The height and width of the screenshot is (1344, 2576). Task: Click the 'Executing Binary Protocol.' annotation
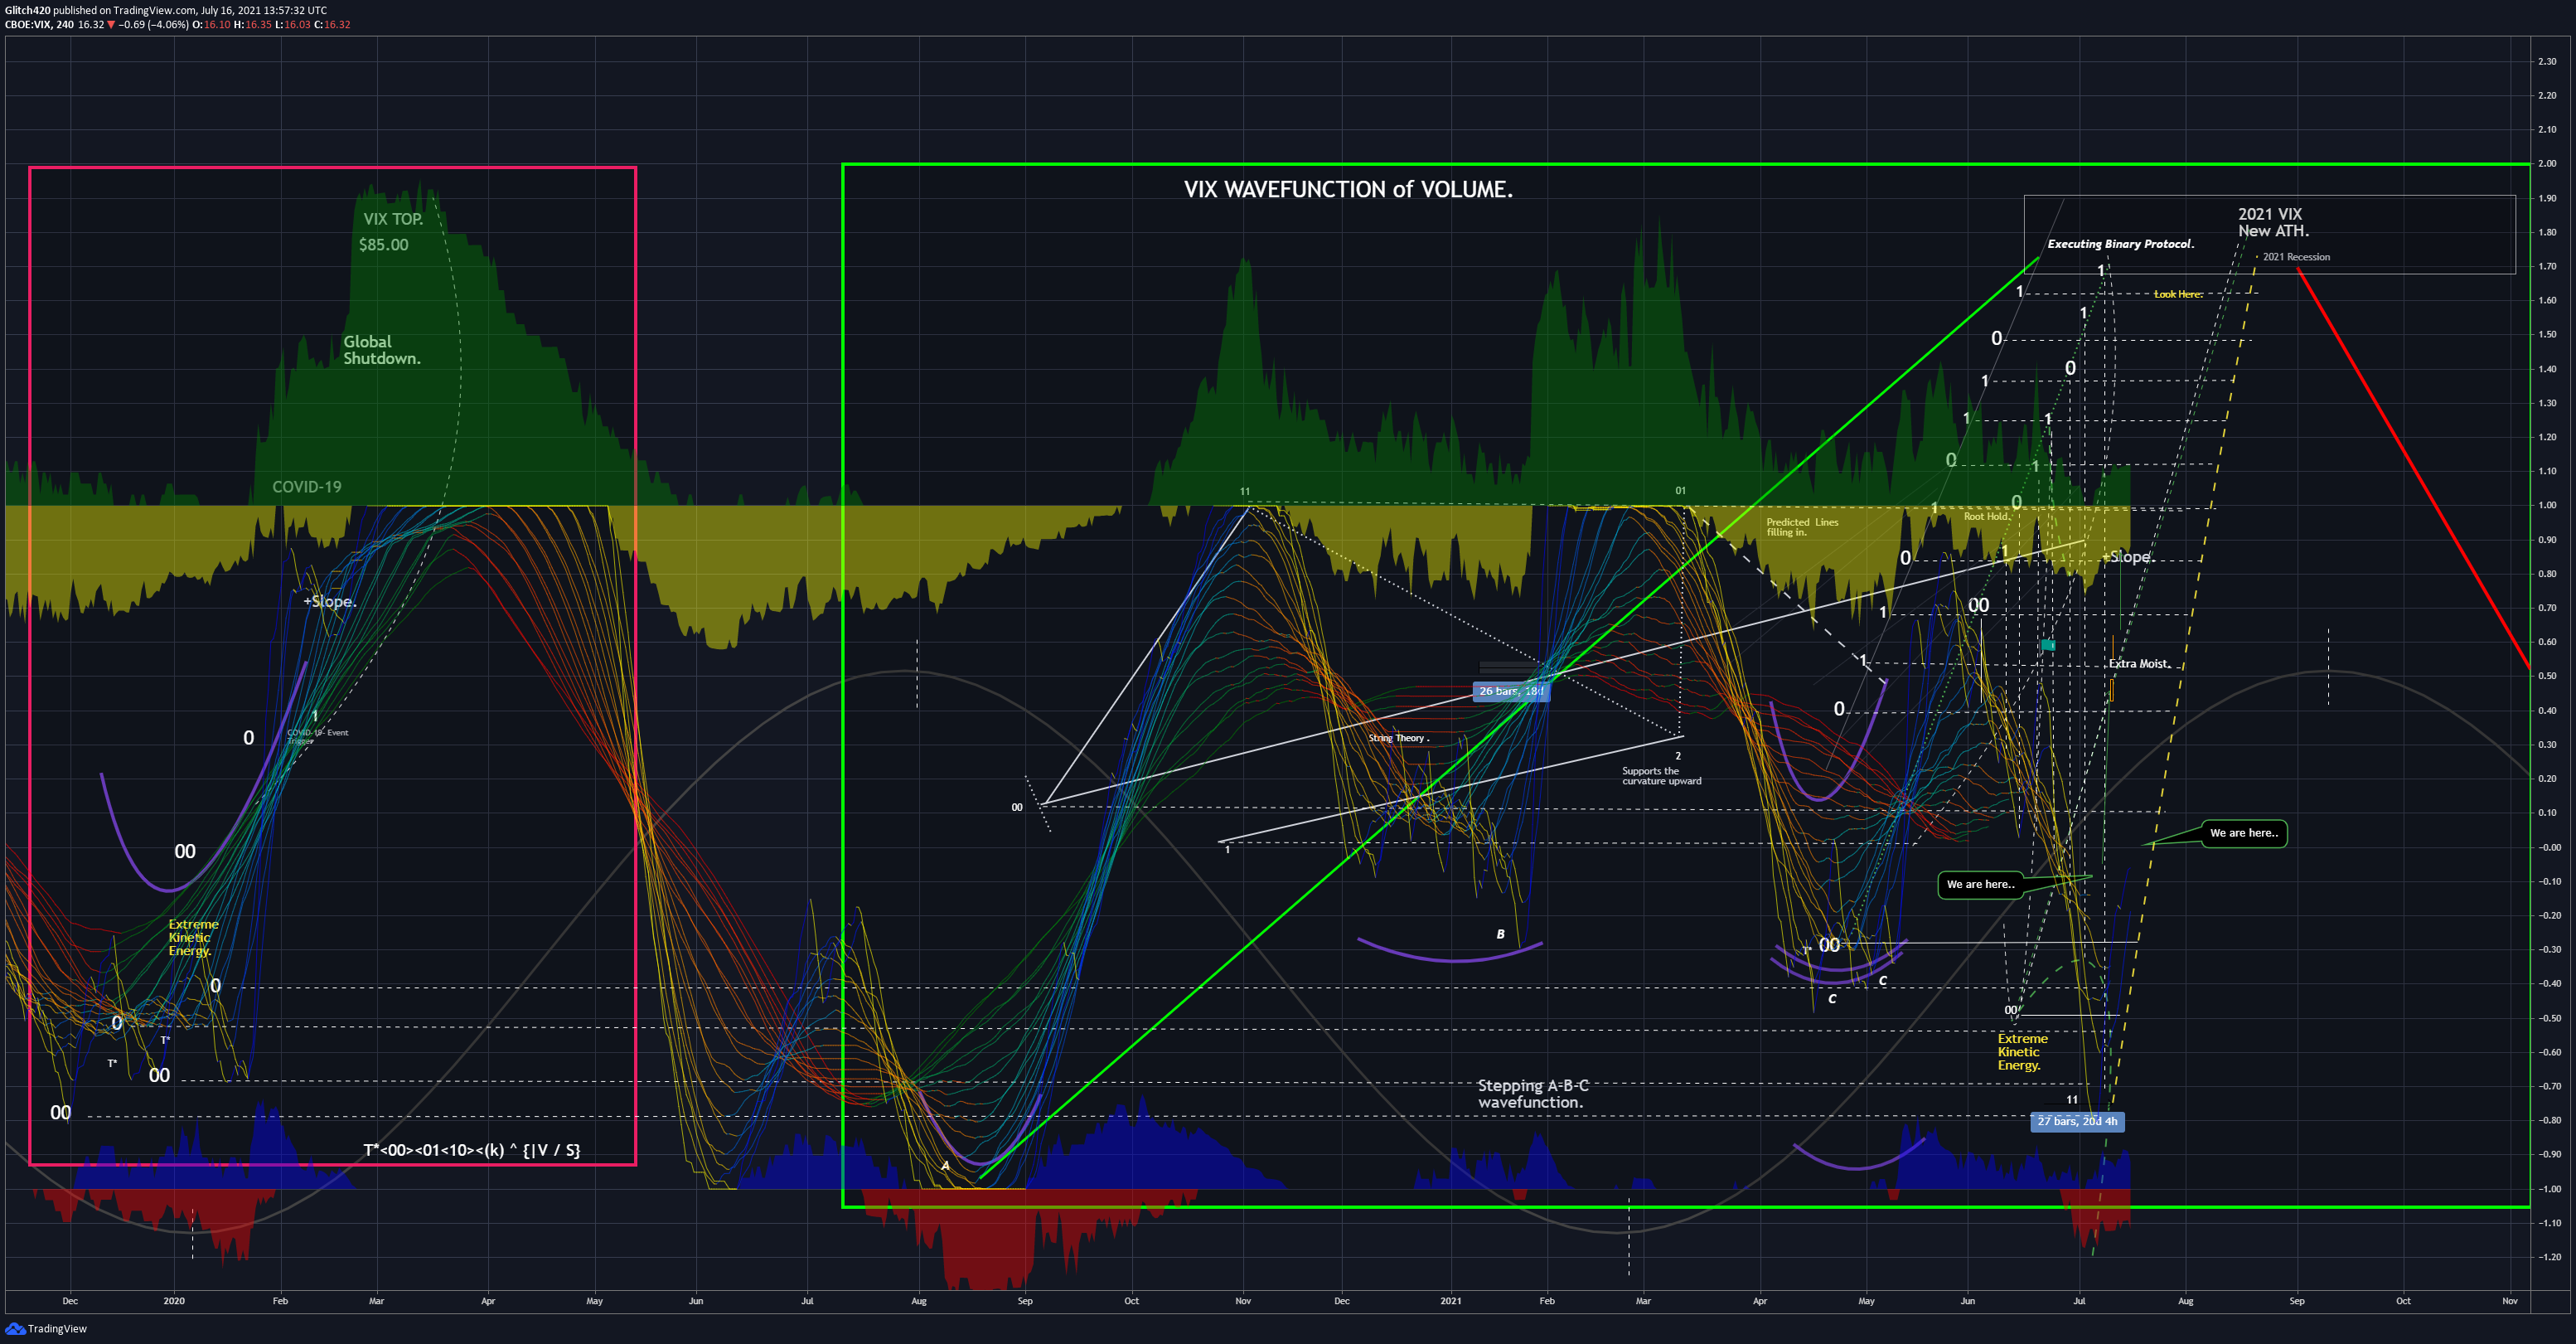click(x=2120, y=244)
